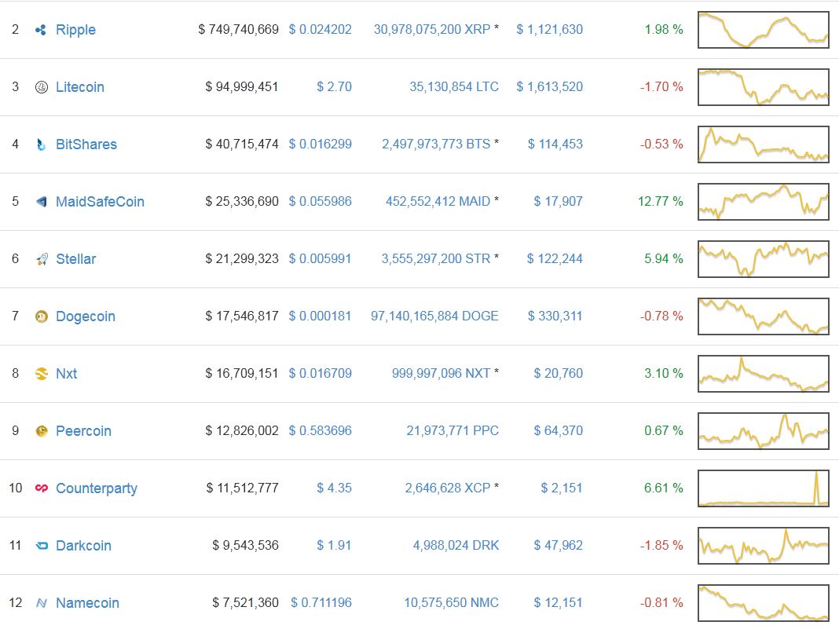Viewport: 839px width, 629px height.
Task: Click Dogecoin price $ 0.000181
Action: pyautogui.click(x=320, y=316)
